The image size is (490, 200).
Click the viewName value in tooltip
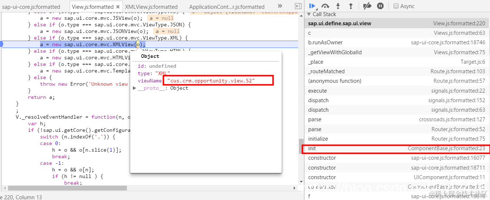tap(211, 81)
